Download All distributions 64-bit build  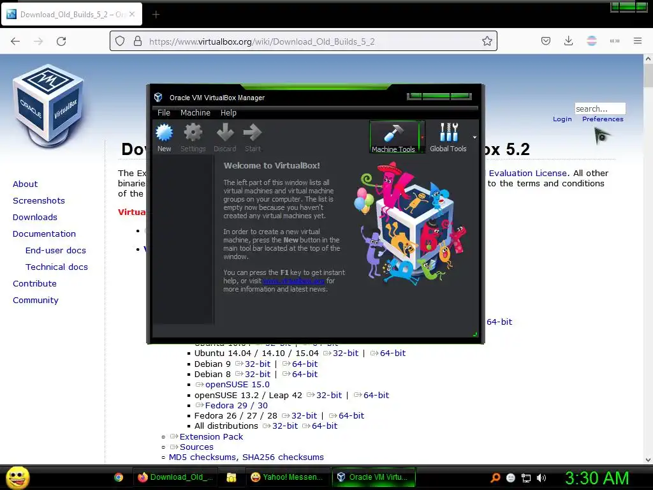click(x=325, y=426)
